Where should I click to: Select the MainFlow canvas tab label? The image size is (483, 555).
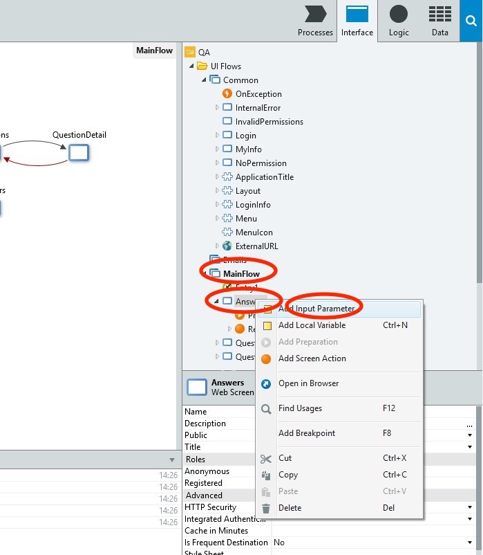(x=154, y=51)
